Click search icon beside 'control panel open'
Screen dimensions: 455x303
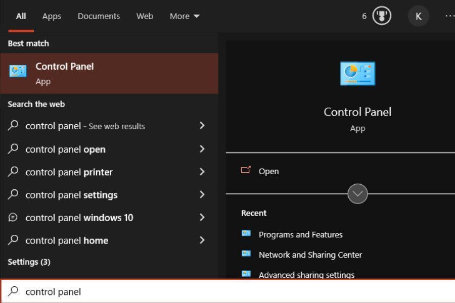click(13, 149)
